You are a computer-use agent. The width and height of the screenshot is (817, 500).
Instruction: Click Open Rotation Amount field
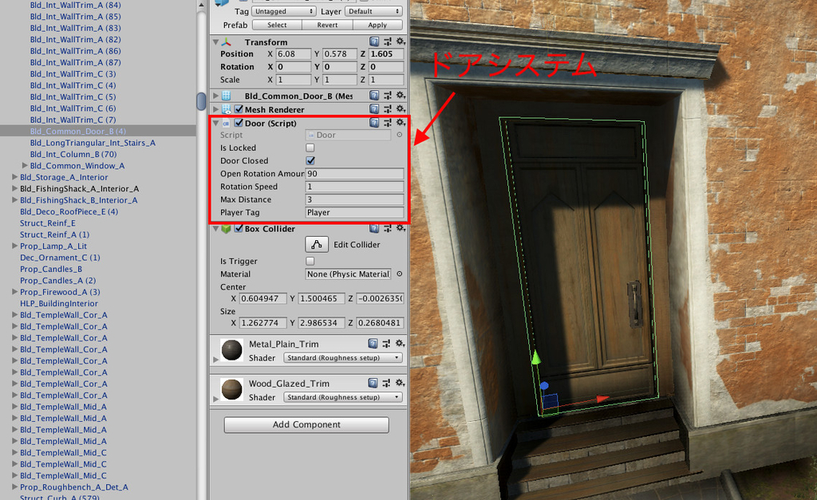pyautogui.click(x=354, y=173)
